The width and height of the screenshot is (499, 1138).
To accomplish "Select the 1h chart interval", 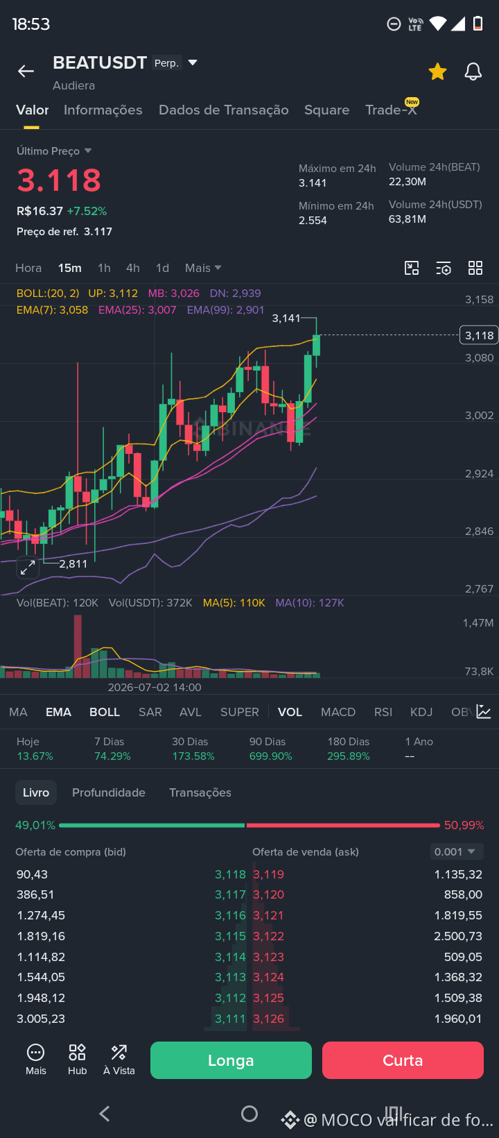I will tap(104, 268).
